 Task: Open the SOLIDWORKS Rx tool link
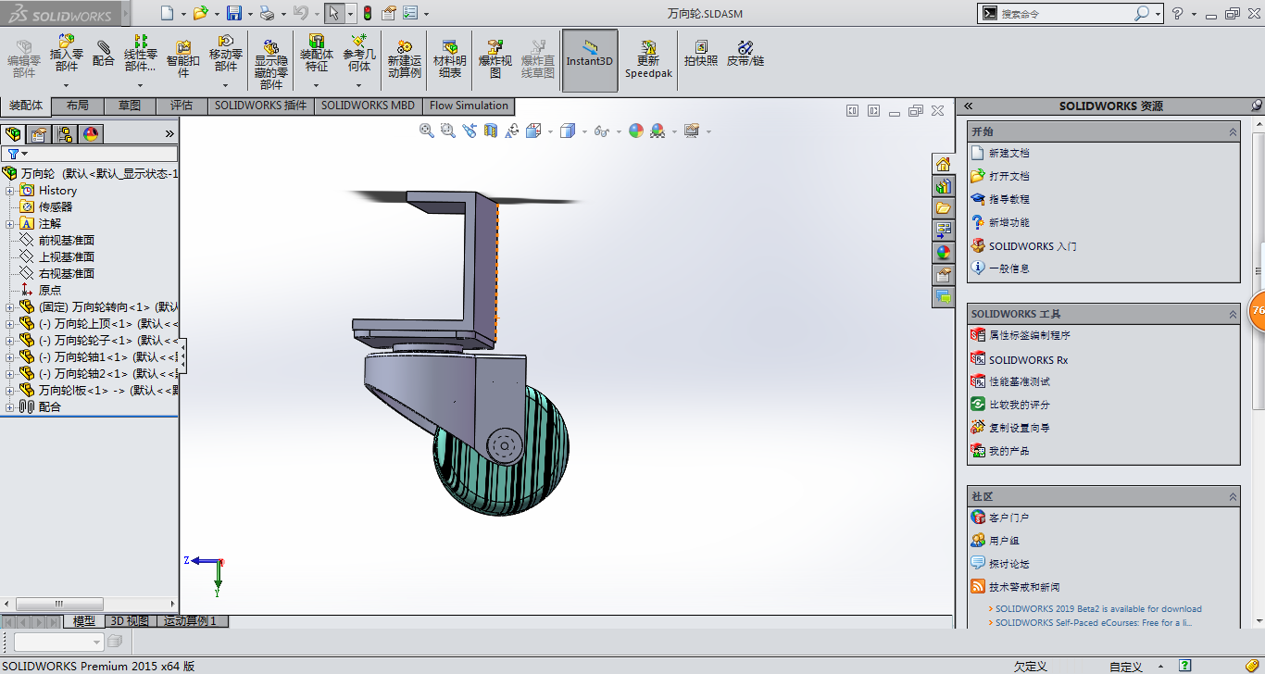[x=1028, y=360]
